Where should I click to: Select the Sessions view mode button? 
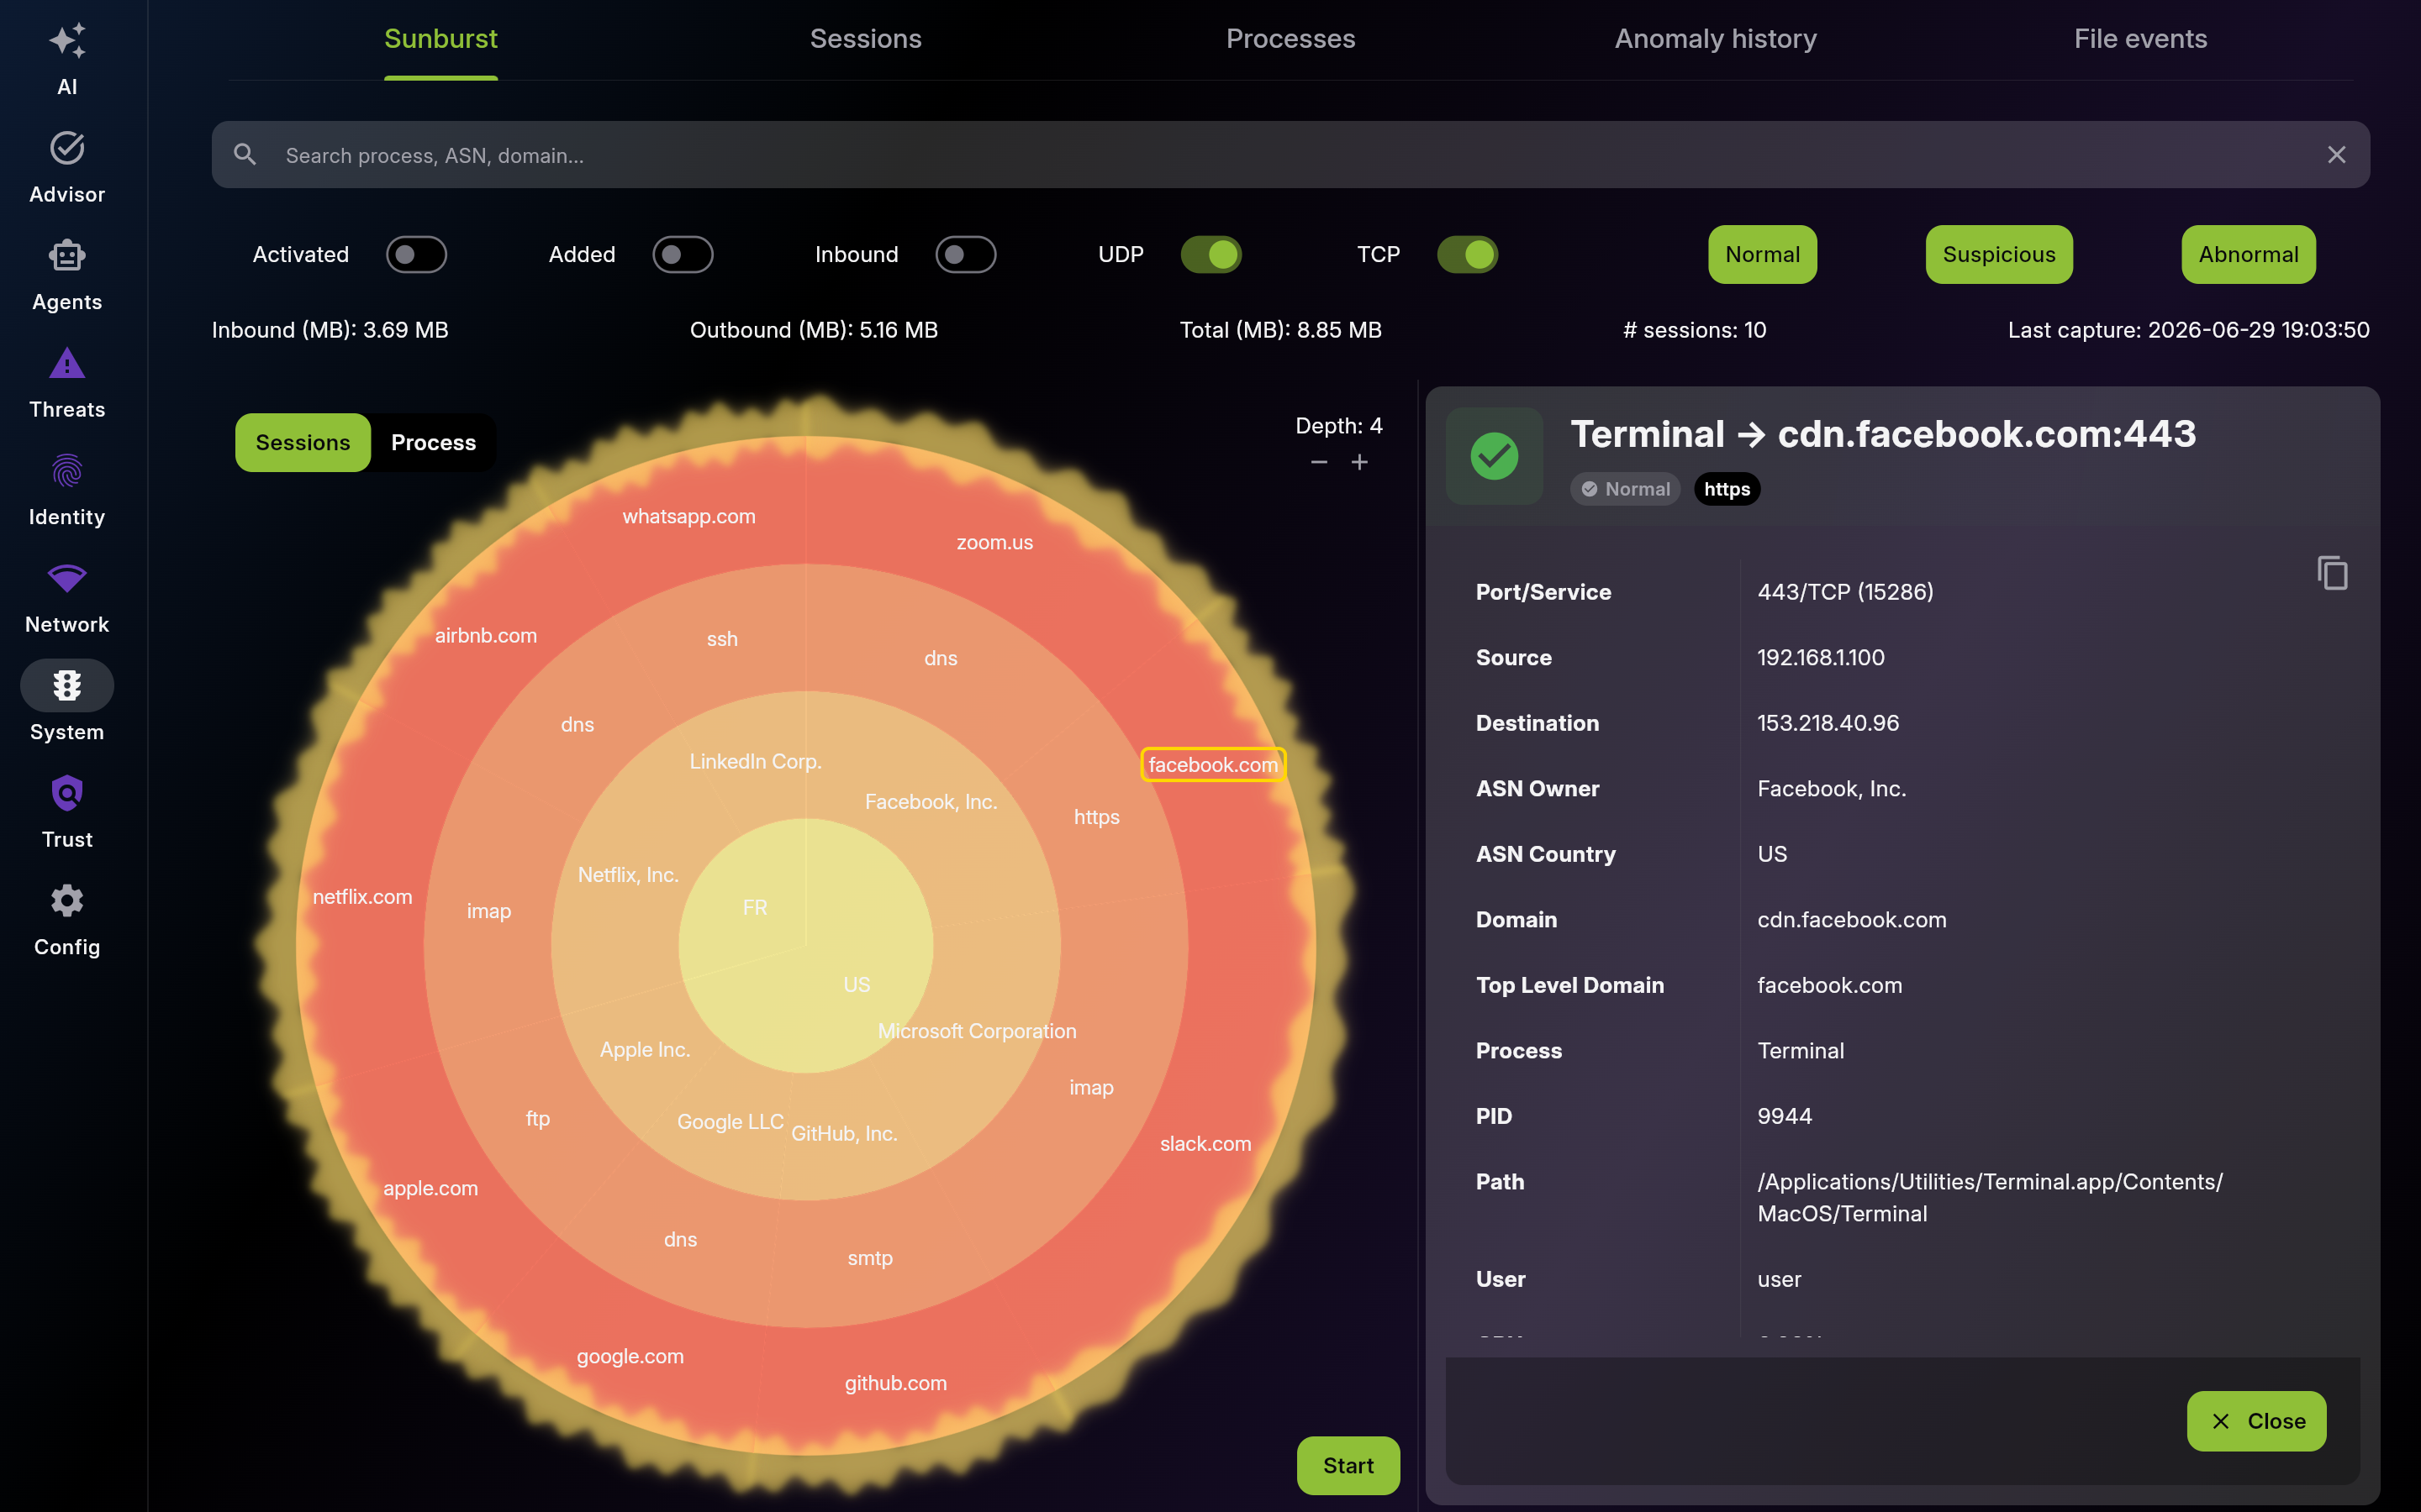coord(303,442)
